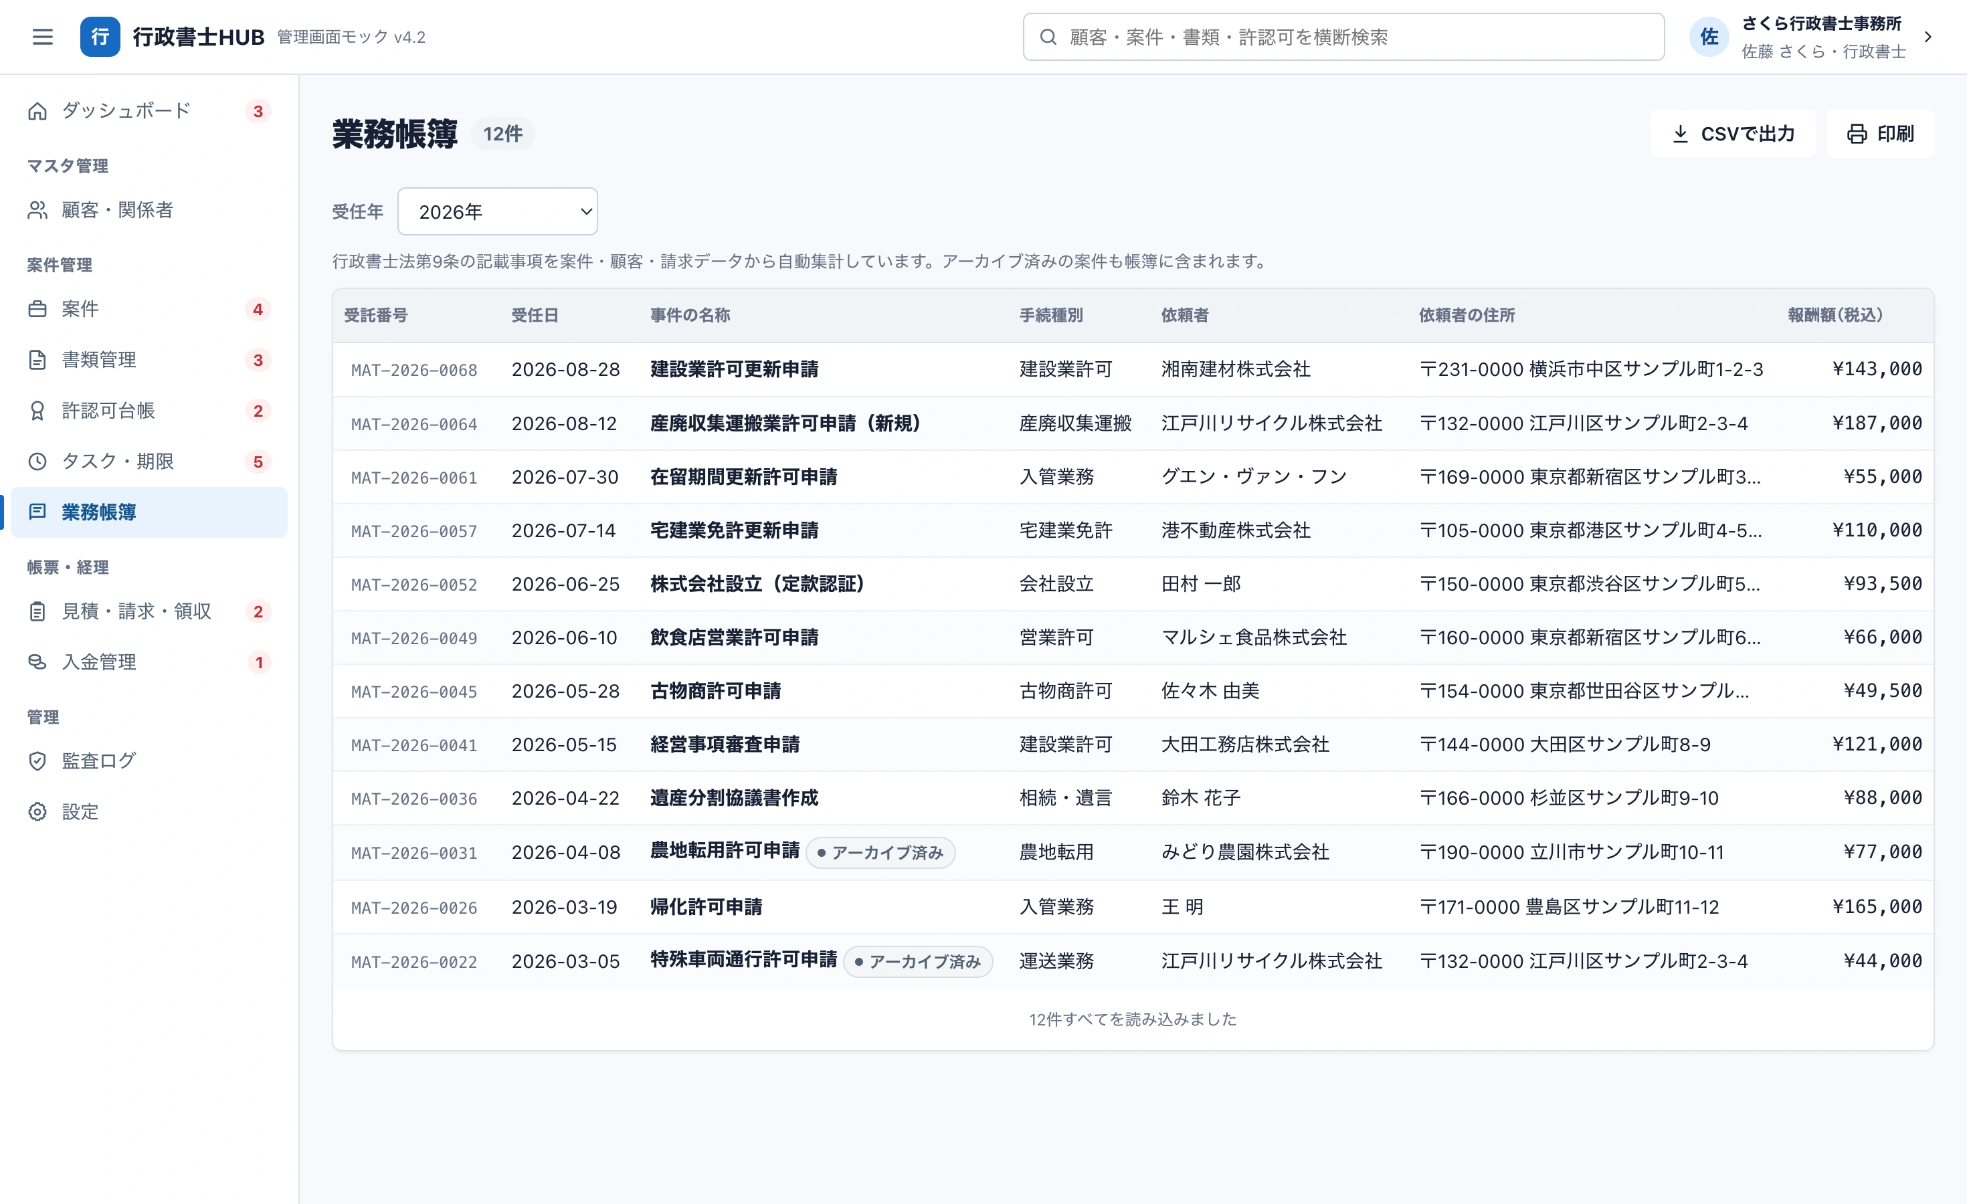This screenshot has height=1204, width=1967.
Task: Expand the account chevron next to さくら行政書士事務所
Action: click(1928, 37)
